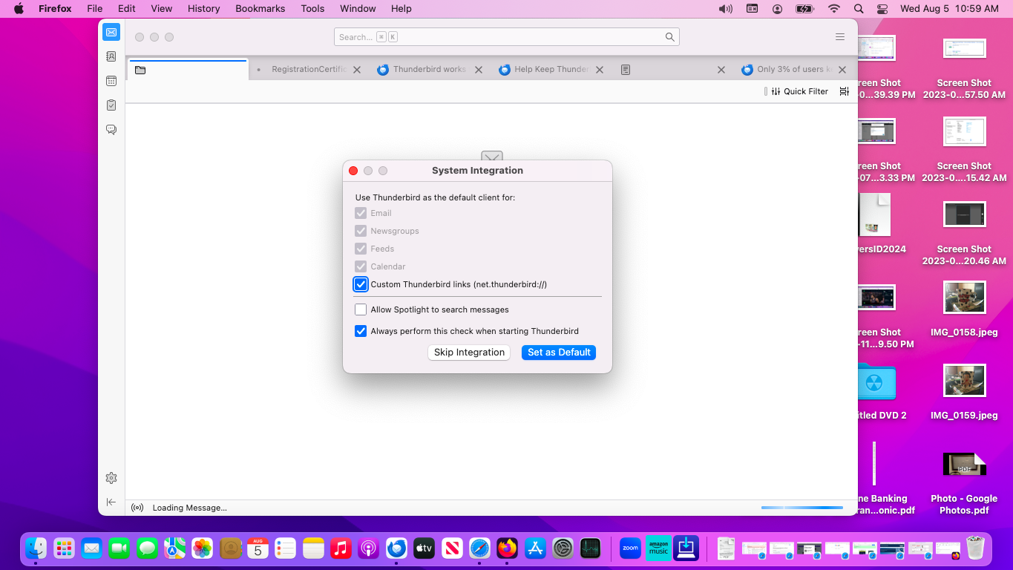Click Skip Integration button
Screen dimensions: 1013x570
pos(469,353)
